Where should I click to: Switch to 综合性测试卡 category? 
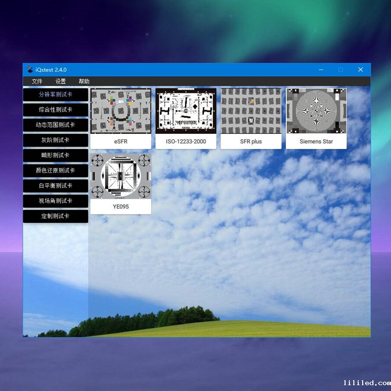56,110
